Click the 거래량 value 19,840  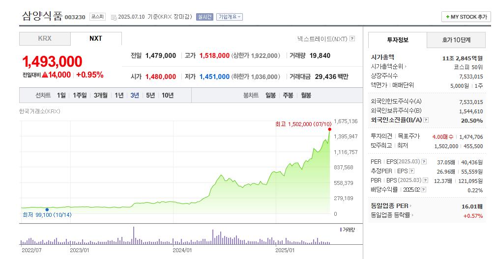pos(320,55)
